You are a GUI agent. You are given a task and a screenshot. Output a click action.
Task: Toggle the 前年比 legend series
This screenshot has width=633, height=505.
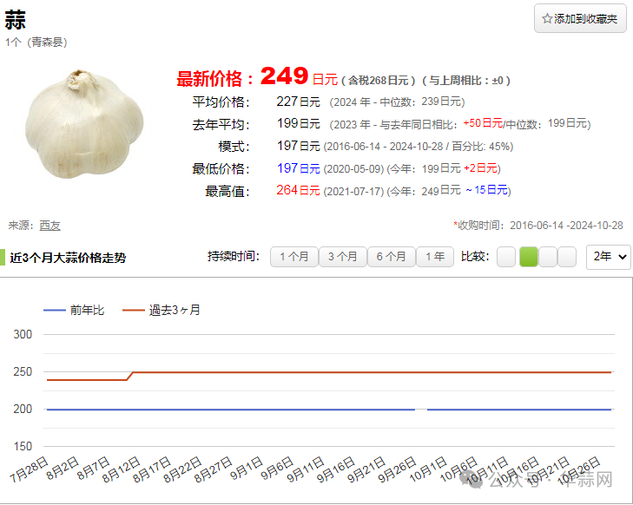coord(87,310)
